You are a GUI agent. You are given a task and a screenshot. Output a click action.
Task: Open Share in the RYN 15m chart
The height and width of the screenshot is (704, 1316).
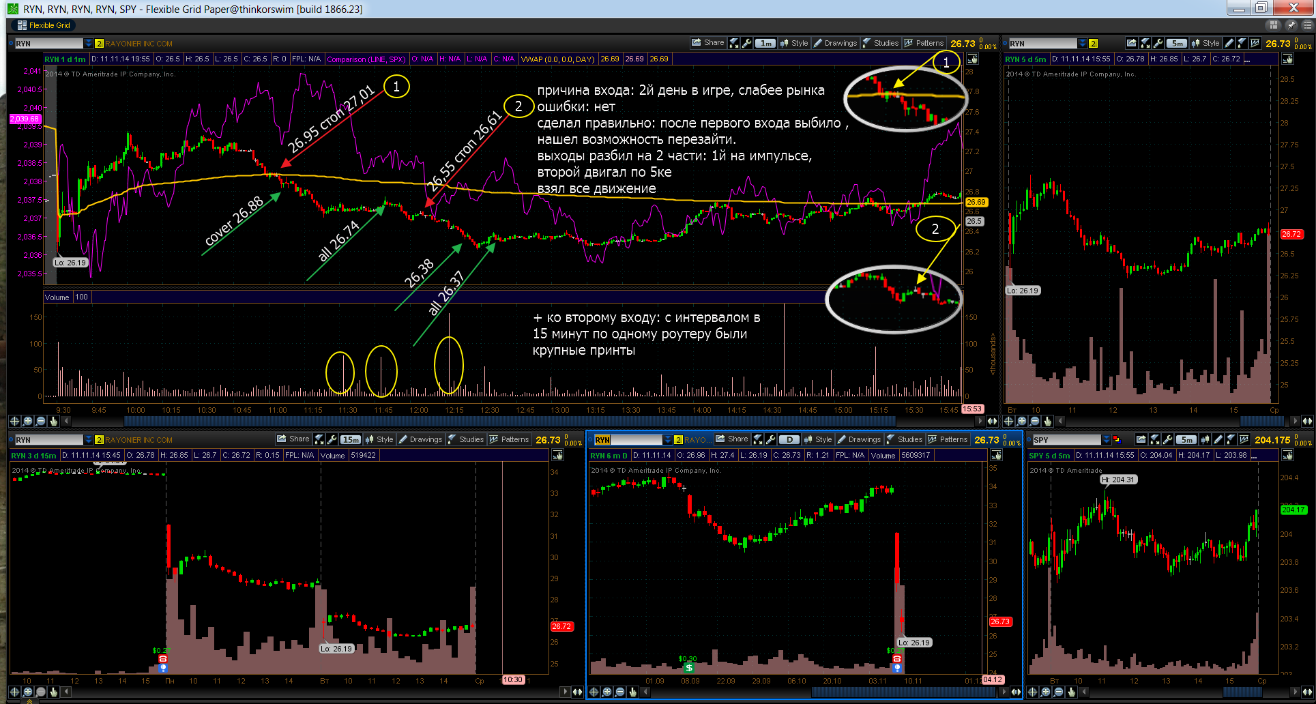tap(293, 439)
